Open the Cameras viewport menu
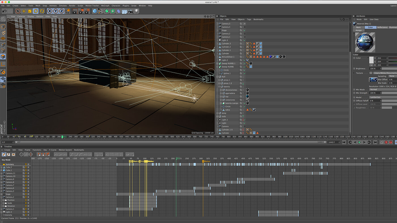The width and height of the screenshot is (397, 223). point(21,16)
